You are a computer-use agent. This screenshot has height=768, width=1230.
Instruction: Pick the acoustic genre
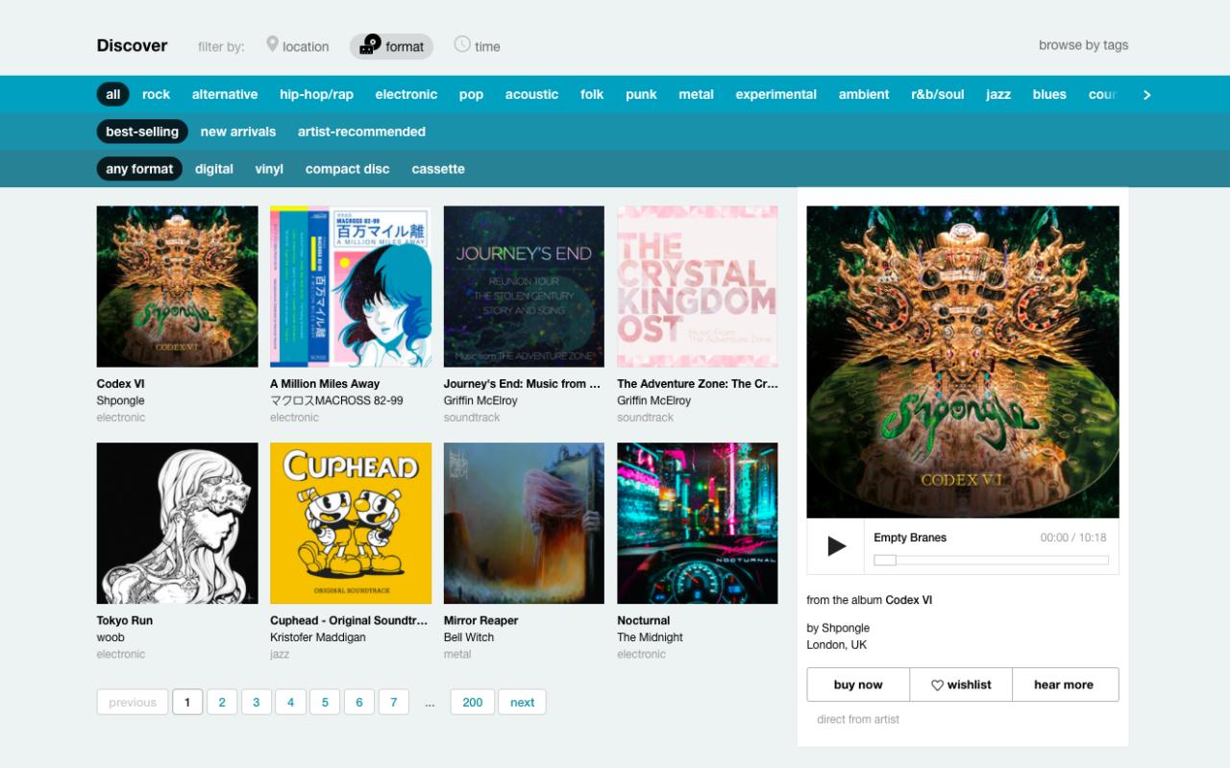pyautogui.click(x=531, y=94)
